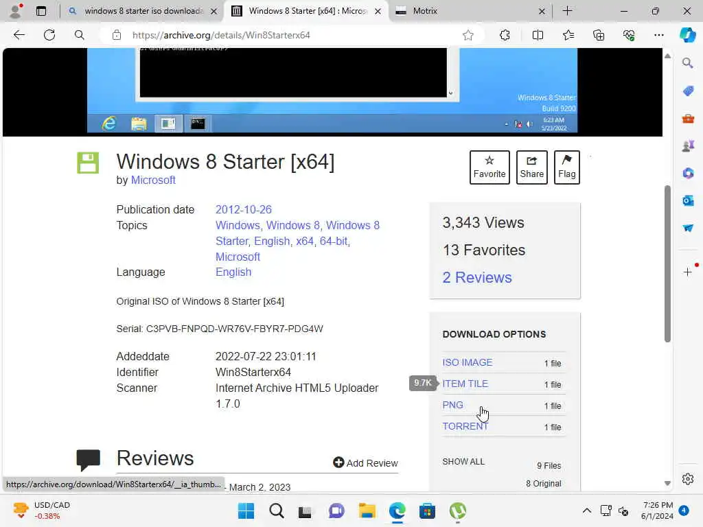Screen dimensions: 703x527
Task: Open sidebar Tools briefcase icon
Action: [688, 119]
